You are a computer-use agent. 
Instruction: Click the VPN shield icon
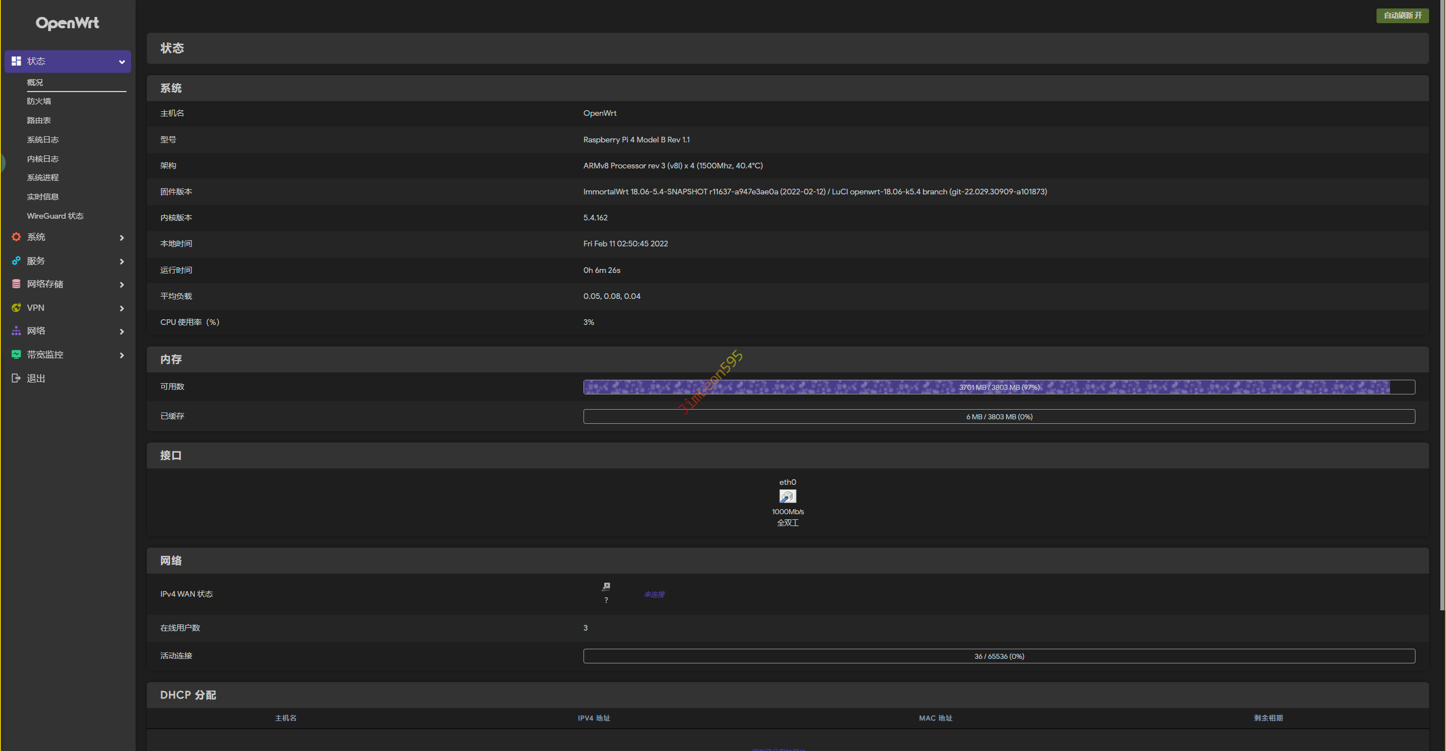[16, 308]
